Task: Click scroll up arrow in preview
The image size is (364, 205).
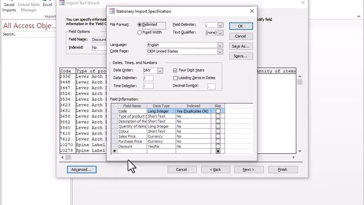Action: [x=300, y=76]
